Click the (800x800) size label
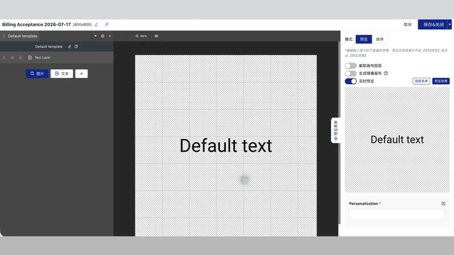Viewport: 454px width, 255px height. point(82,24)
